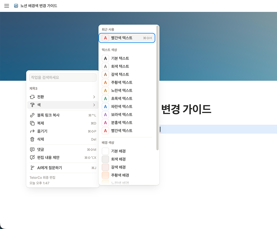277x229 pixels.
Task: Click the 작업을 검색하세요 search field
Action: [63, 78]
